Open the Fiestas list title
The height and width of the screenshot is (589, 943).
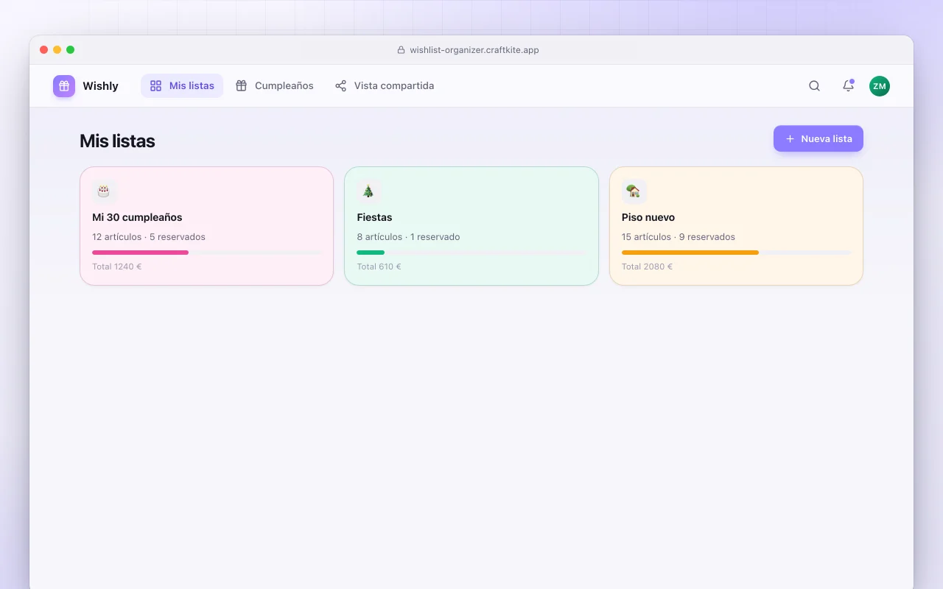point(374,217)
